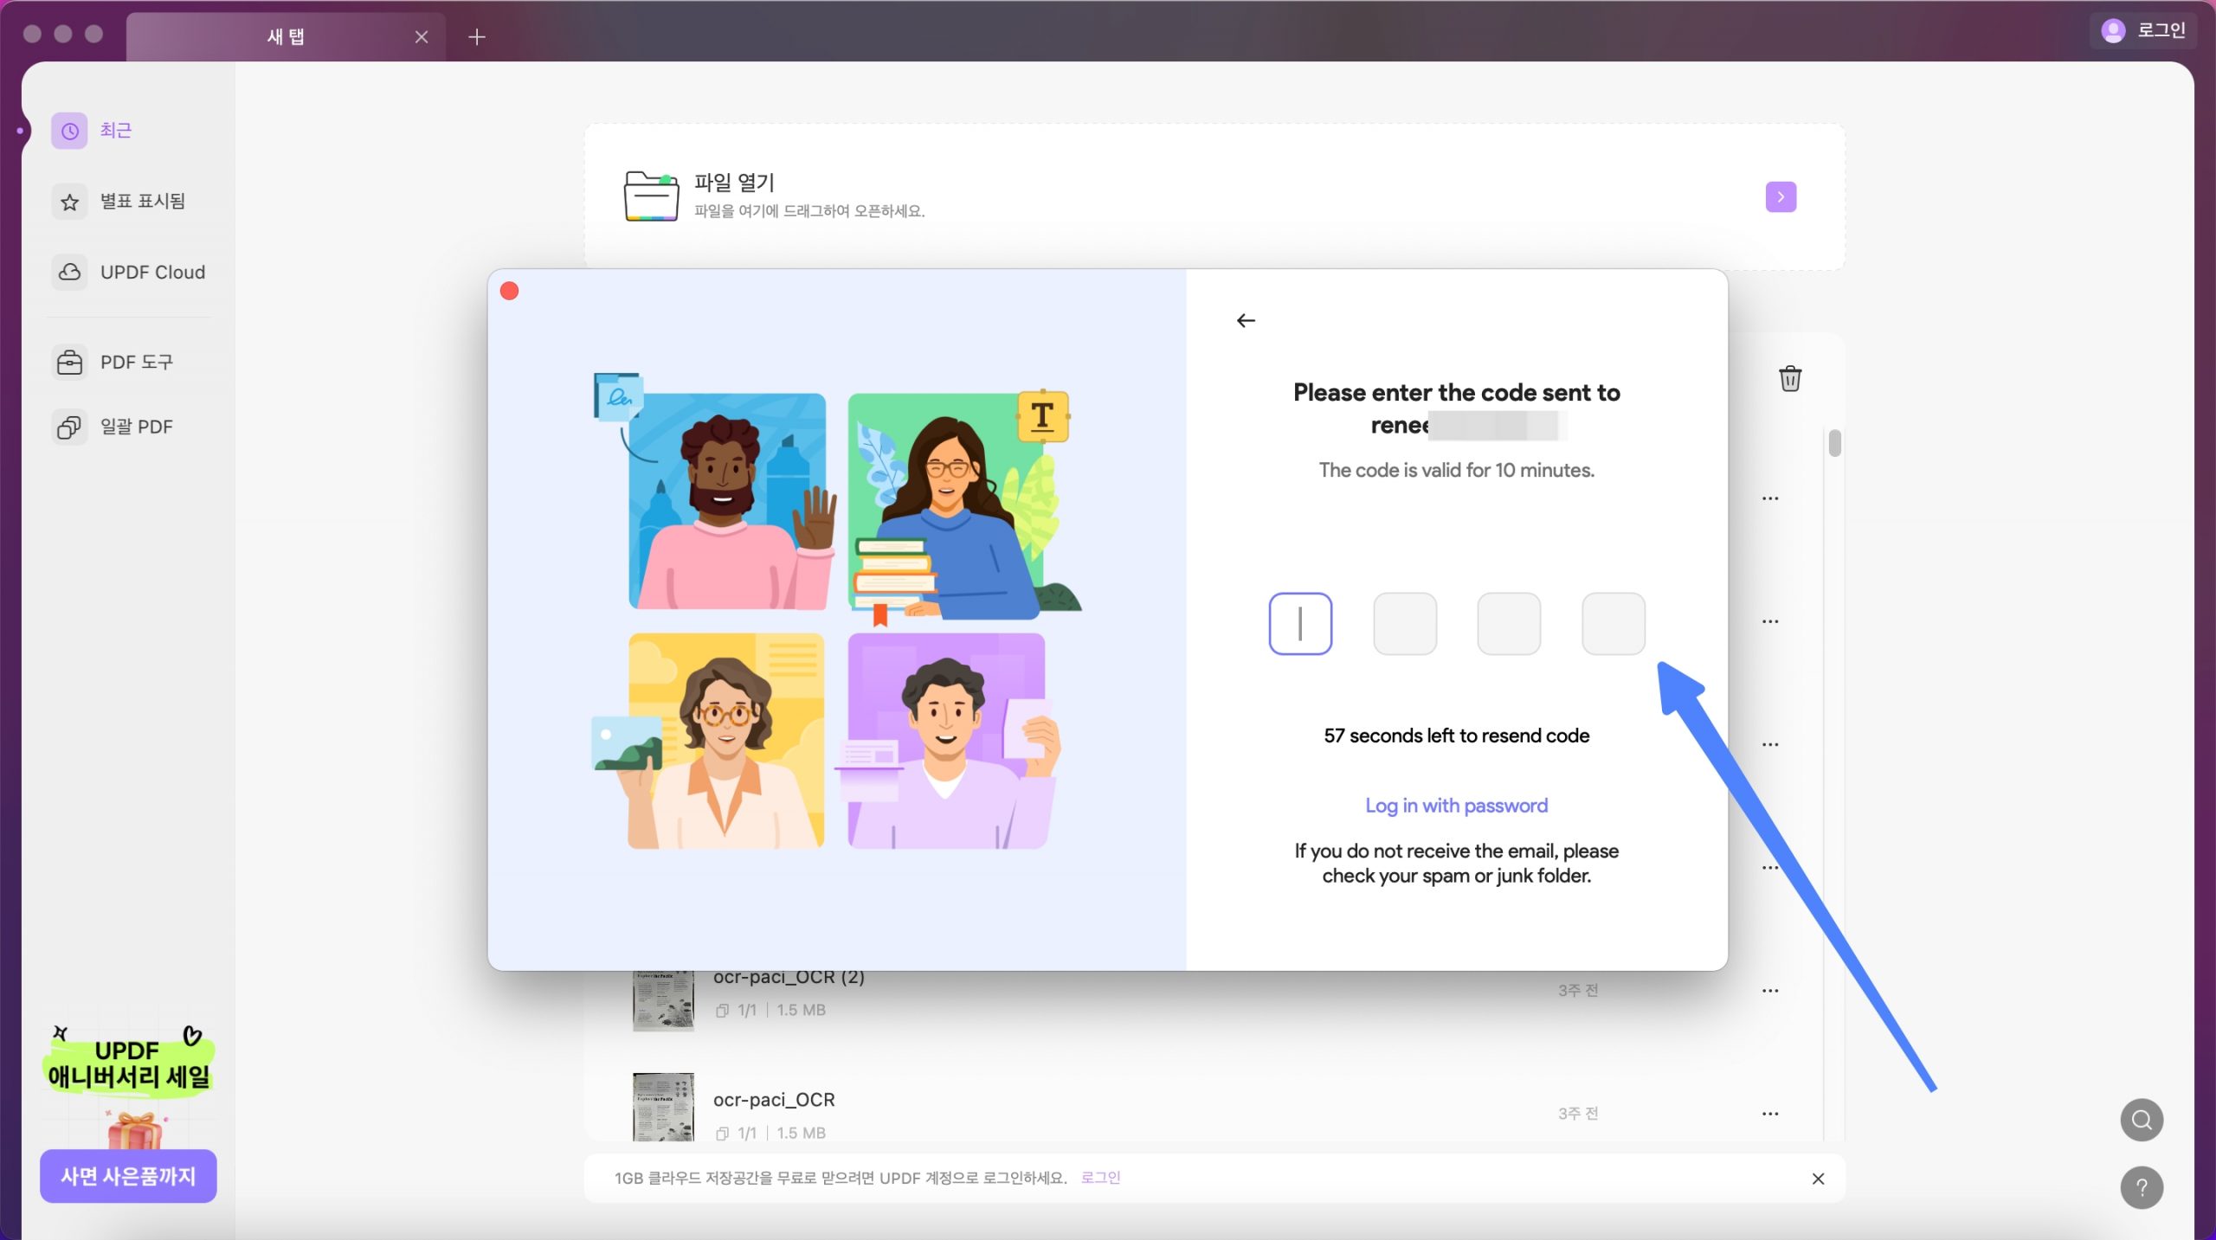Click the 로그인 account button at top right

[2143, 31]
